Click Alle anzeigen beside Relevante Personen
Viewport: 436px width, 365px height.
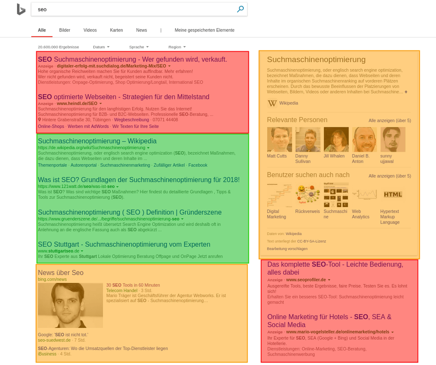[x=390, y=120]
